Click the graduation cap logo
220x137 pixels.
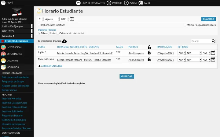(x=17, y=12)
